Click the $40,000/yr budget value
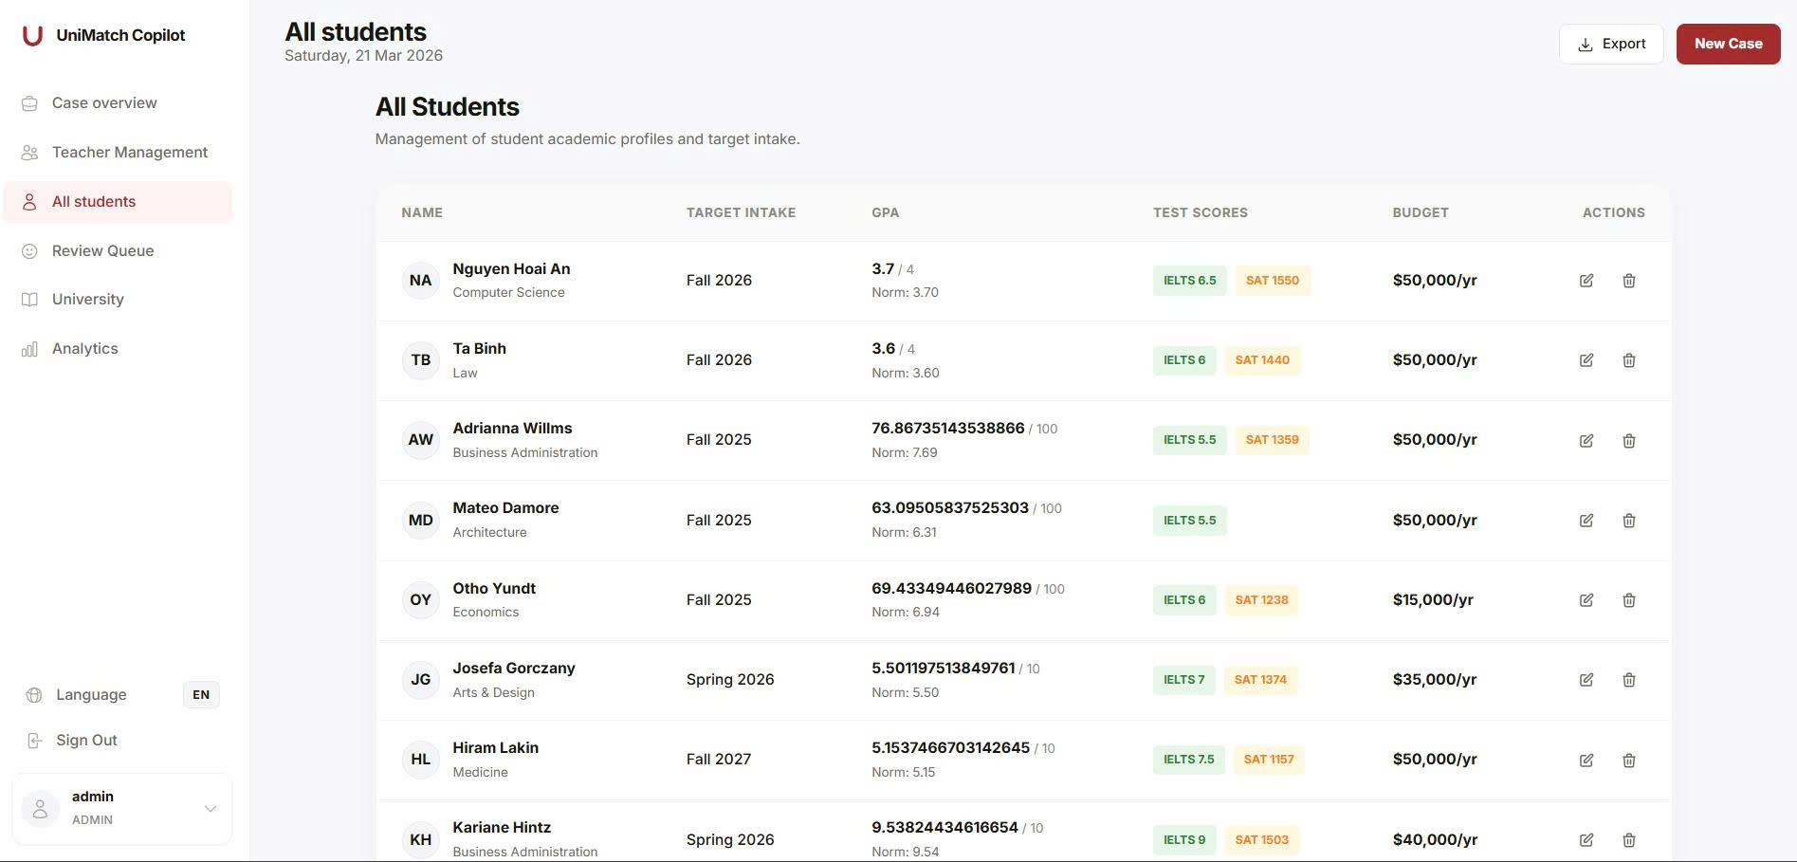The width and height of the screenshot is (1797, 862). pos(1435,840)
